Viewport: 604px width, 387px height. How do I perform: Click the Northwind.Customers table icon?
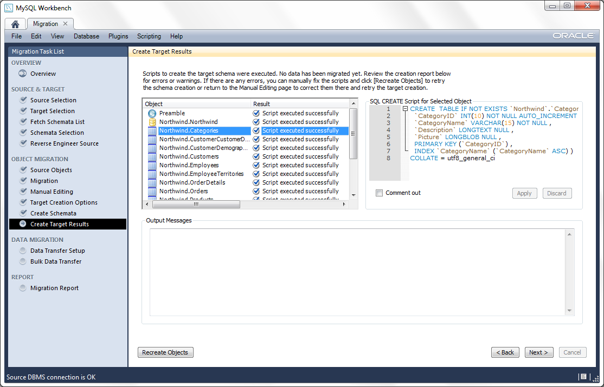point(152,156)
